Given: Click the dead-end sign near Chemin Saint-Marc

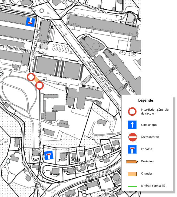Looking at the screenshot, I should [x=48, y=155].
